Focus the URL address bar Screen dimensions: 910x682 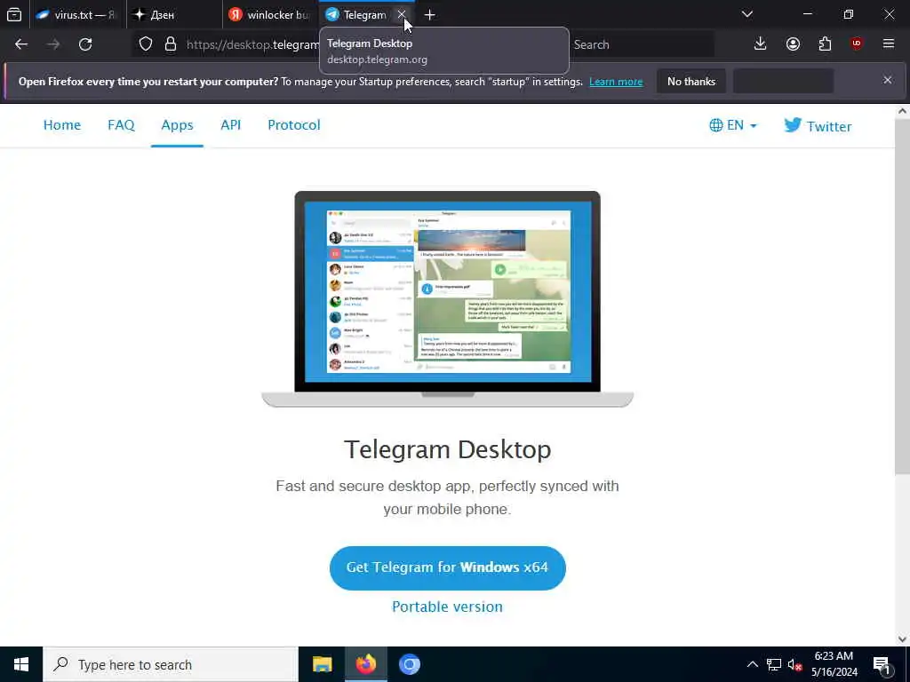click(251, 44)
